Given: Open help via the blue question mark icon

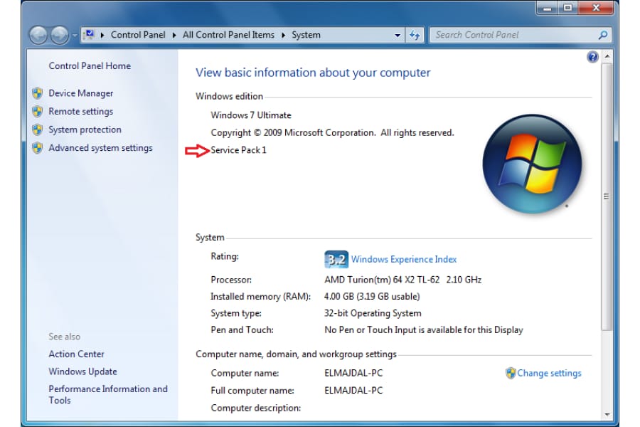Looking at the screenshot, I should tap(592, 57).
